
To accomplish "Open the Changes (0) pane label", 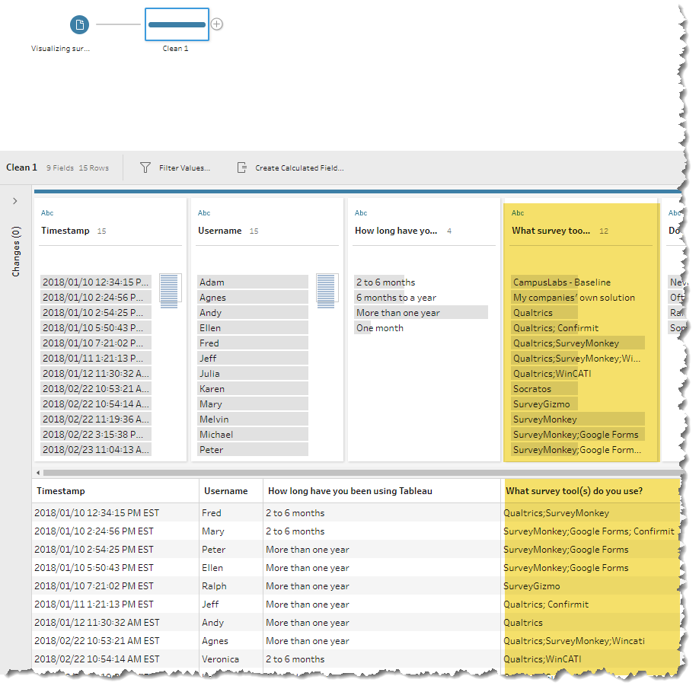I will [x=16, y=251].
